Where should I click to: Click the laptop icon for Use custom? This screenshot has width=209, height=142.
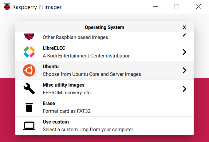click(x=29, y=126)
